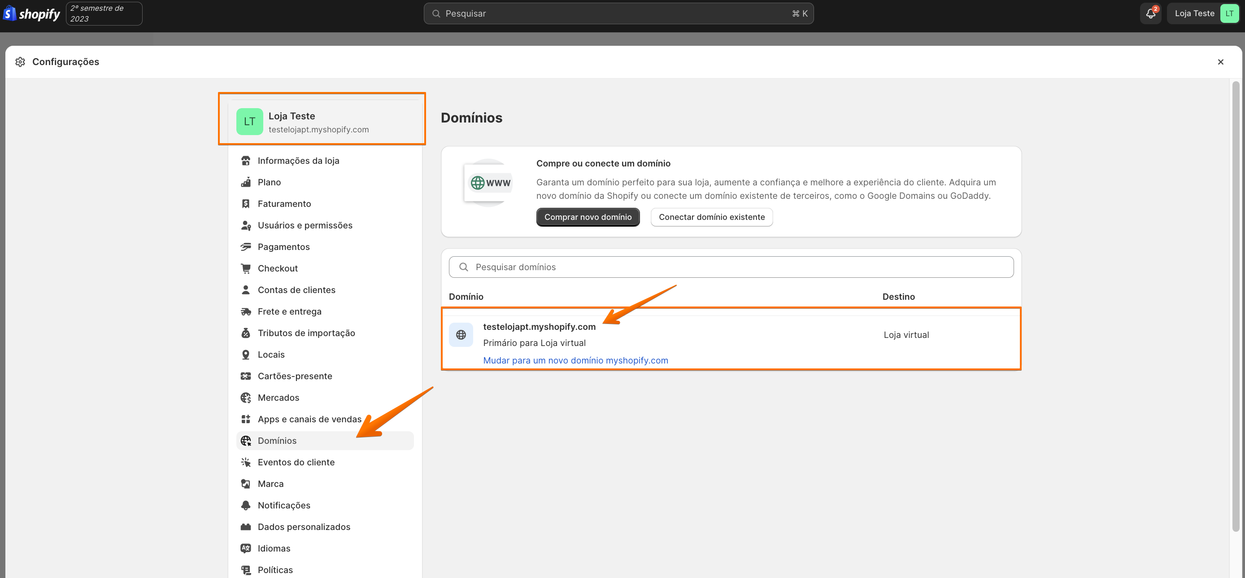This screenshot has height=578, width=1245.
Task: Click the notifications bell icon
Action: pyautogui.click(x=1150, y=13)
